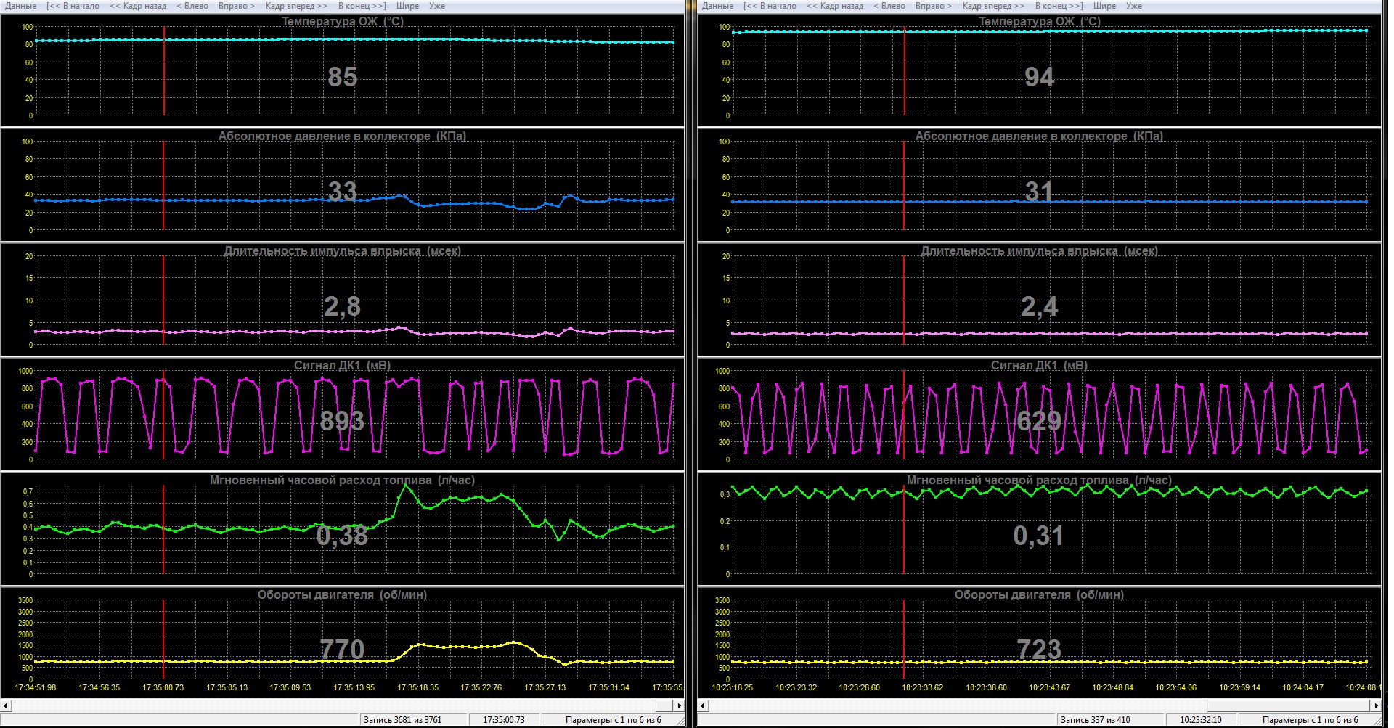This screenshot has height=728, width=1394.
Task: Click 'В конец >>]' in the left window
Action: click(x=362, y=6)
